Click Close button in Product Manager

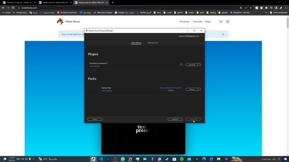[95, 119]
